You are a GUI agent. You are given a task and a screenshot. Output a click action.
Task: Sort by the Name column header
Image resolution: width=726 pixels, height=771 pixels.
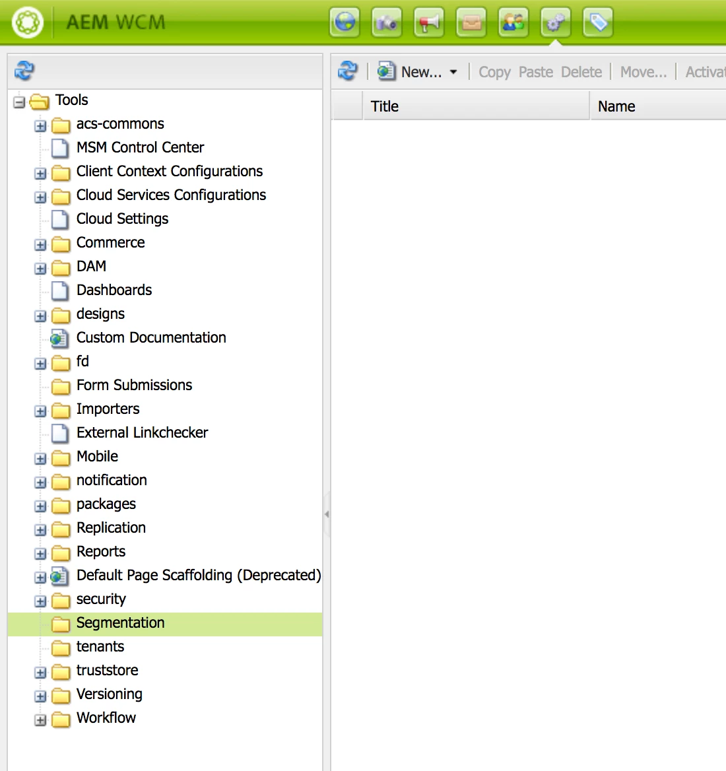(x=657, y=106)
